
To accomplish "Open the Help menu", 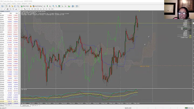I will (30, 4).
